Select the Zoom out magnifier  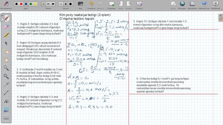point(6,76)
